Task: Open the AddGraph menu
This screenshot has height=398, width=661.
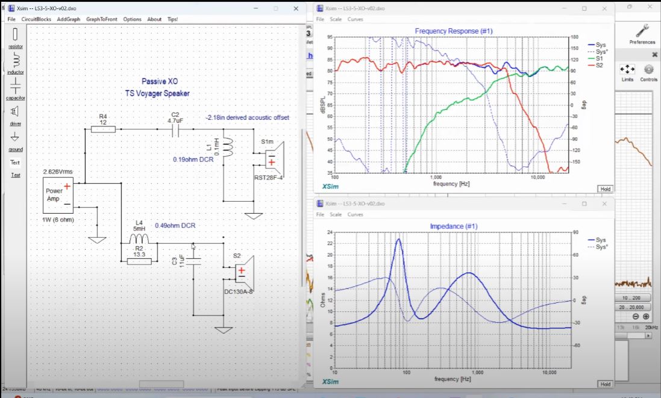Action: [x=68, y=19]
